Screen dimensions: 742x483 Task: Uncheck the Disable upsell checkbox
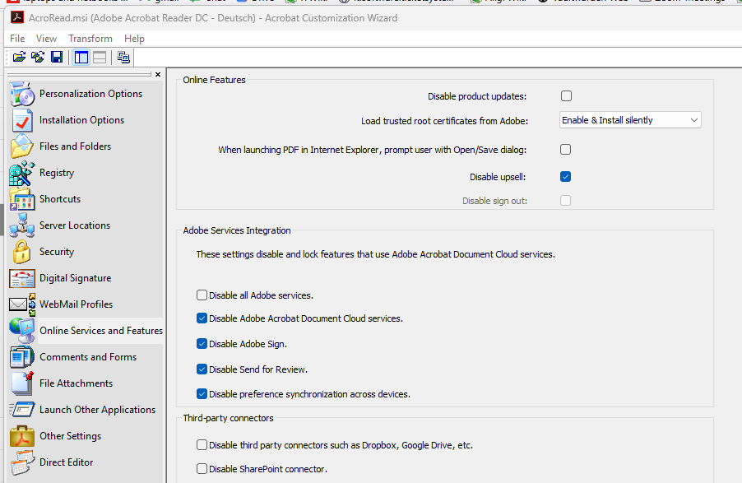pyautogui.click(x=566, y=177)
